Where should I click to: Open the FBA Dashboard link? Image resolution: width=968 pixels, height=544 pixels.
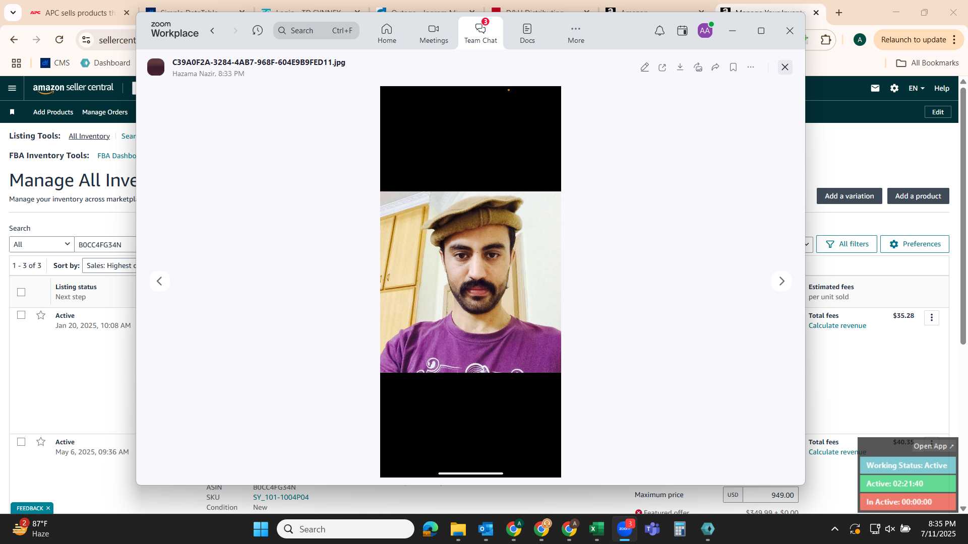point(116,156)
